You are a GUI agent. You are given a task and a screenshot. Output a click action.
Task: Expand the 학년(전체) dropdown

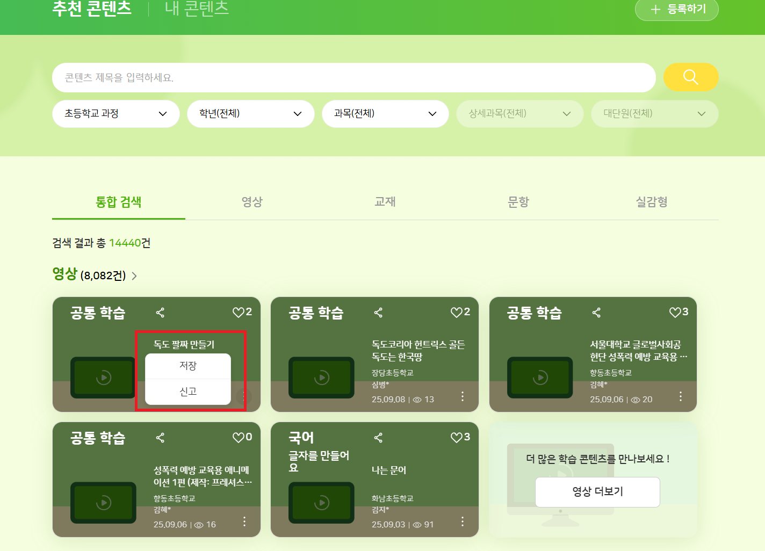point(251,114)
